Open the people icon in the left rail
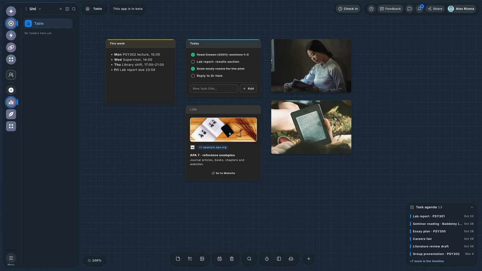This screenshot has width=482, height=271. click(x=11, y=75)
